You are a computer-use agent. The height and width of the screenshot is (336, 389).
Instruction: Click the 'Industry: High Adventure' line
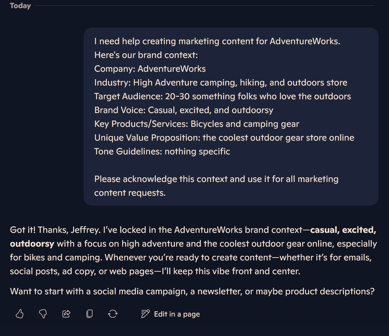(x=221, y=82)
